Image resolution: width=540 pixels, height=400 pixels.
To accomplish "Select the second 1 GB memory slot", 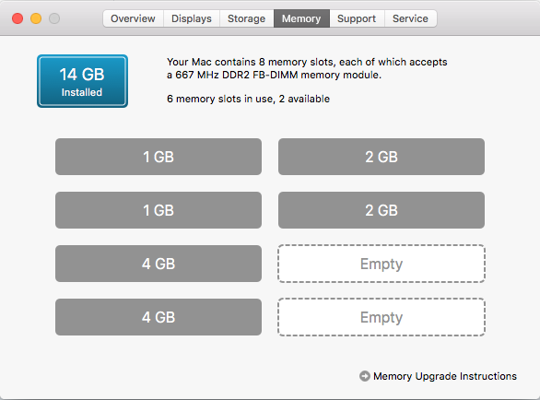I will 158,210.
